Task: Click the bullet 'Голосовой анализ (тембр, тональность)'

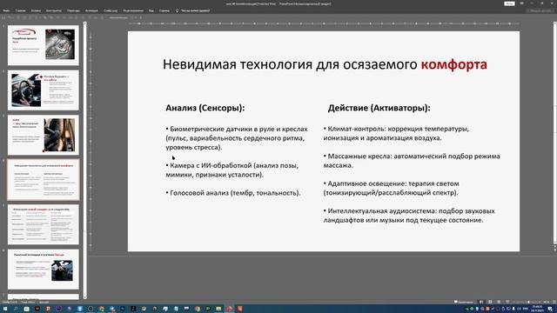Action: (x=233, y=193)
